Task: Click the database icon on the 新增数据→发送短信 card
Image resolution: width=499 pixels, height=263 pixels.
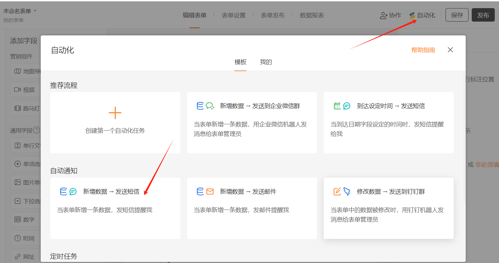Action: point(63,191)
